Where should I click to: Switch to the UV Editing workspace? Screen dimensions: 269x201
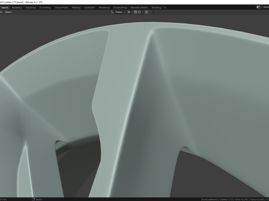pos(45,8)
